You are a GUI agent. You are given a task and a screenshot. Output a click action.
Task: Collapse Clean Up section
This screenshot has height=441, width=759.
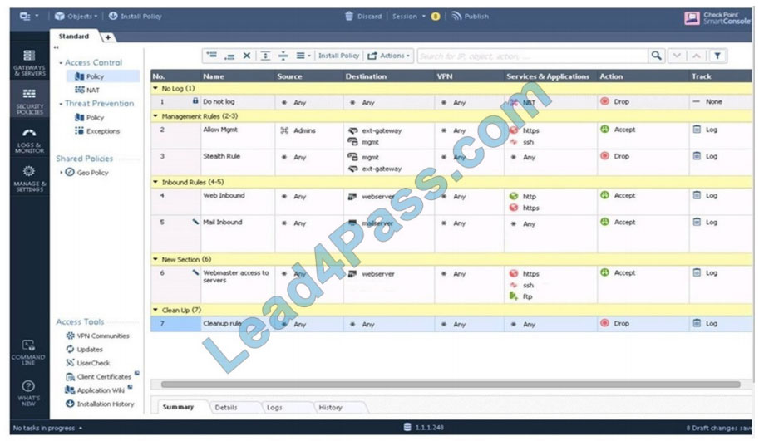[155, 310]
